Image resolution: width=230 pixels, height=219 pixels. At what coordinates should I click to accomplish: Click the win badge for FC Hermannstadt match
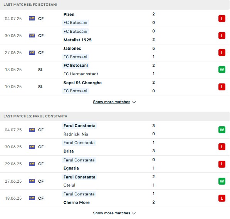(222, 70)
